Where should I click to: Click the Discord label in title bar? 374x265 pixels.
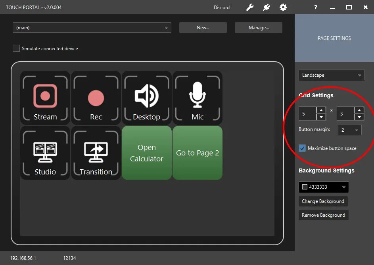[x=222, y=8]
